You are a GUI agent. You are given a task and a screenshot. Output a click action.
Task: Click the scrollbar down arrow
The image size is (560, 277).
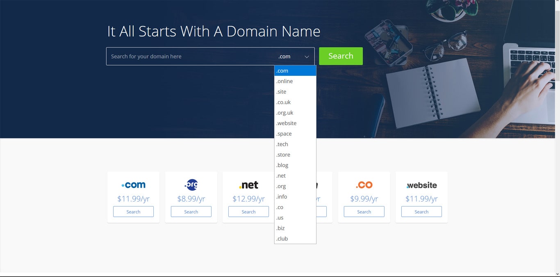click(557, 274)
